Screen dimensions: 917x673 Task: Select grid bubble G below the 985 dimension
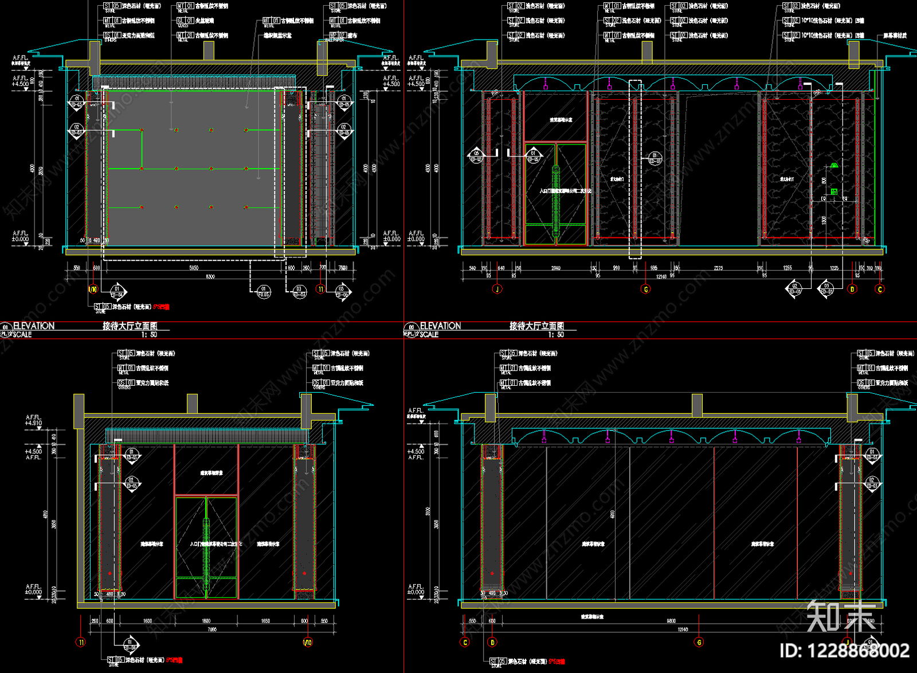(x=646, y=289)
